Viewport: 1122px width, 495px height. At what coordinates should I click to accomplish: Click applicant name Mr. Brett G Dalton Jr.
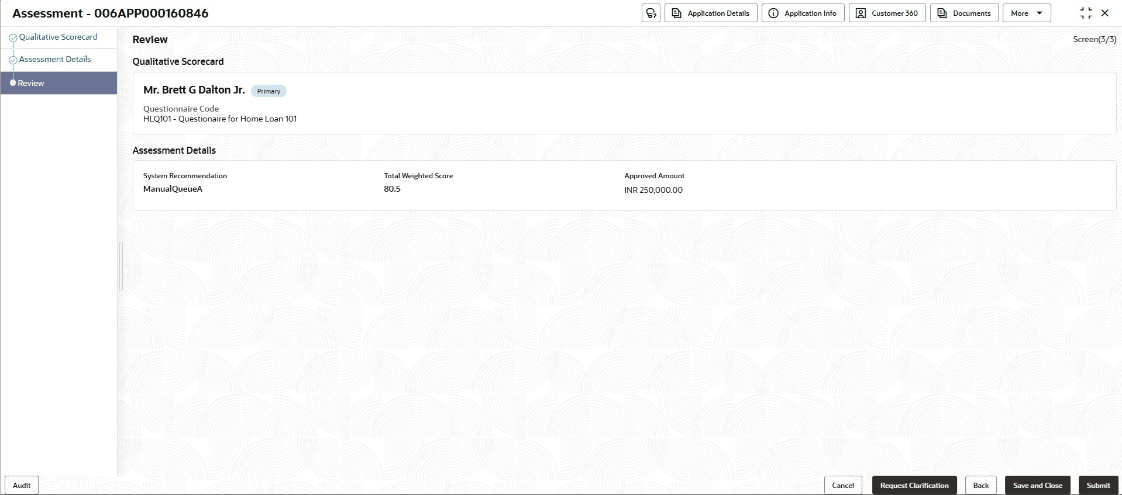pyautogui.click(x=194, y=90)
